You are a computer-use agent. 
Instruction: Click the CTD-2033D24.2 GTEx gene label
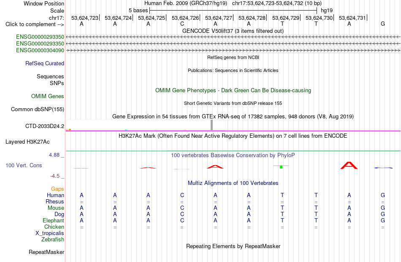tap(45, 126)
